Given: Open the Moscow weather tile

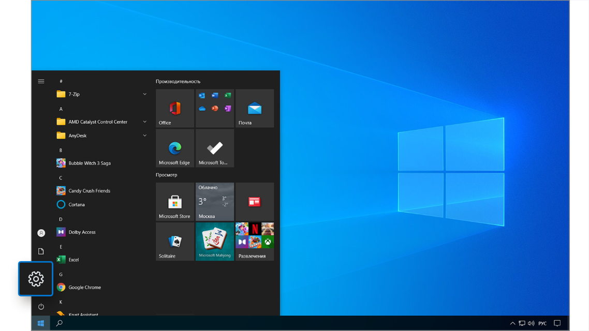Looking at the screenshot, I should (x=215, y=202).
